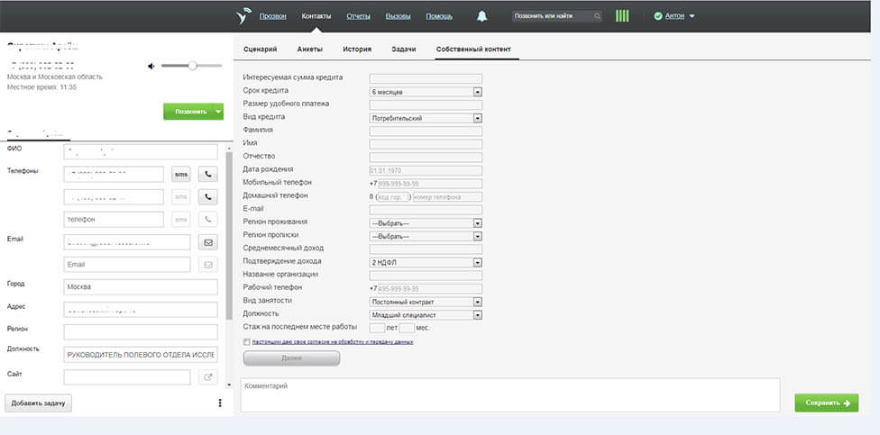Image resolution: width=880 pixels, height=435 pixels.
Task: Check the personal data consent checkbox
Action: click(x=247, y=342)
